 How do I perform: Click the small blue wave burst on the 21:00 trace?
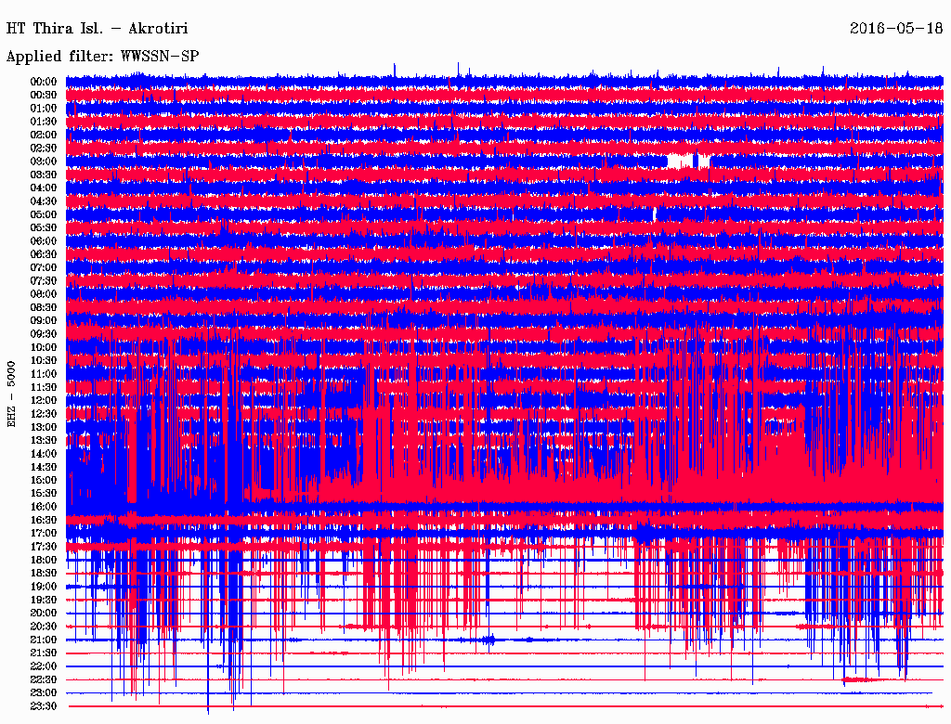point(489,640)
